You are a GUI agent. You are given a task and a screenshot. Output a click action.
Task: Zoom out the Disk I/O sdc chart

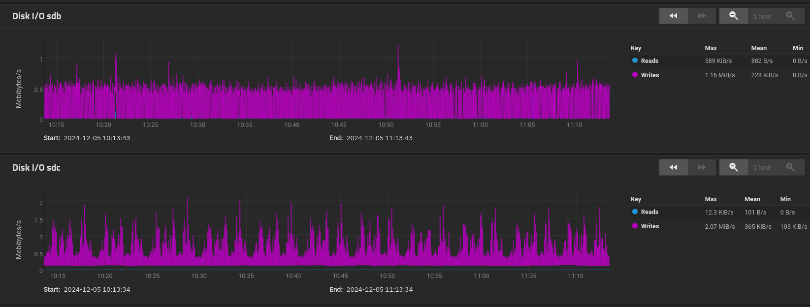pyautogui.click(x=733, y=167)
